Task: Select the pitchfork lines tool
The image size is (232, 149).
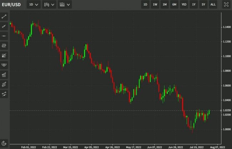Action: 4,84
